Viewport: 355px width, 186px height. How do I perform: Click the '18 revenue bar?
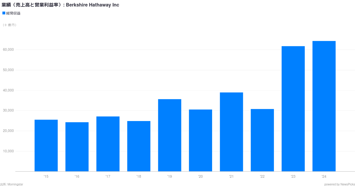139,146
